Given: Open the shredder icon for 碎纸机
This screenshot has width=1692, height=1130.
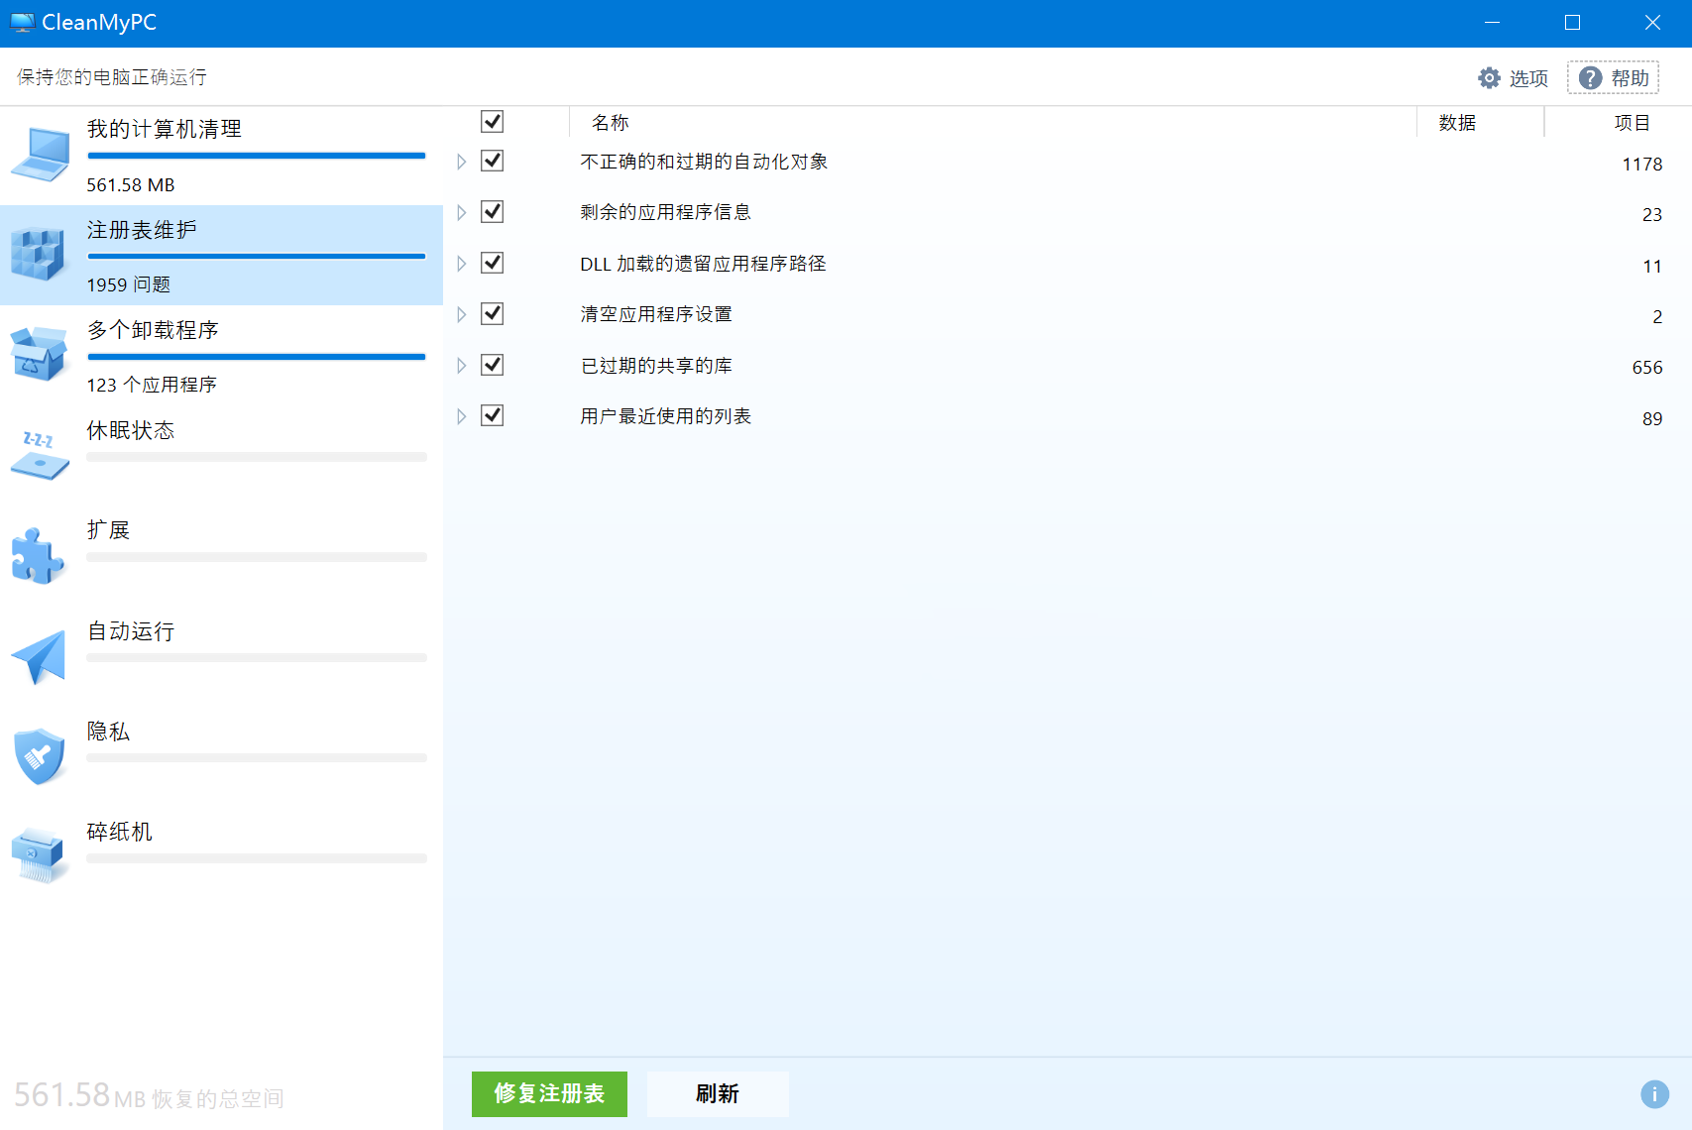Looking at the screenshot, I should tap(40, 855).
